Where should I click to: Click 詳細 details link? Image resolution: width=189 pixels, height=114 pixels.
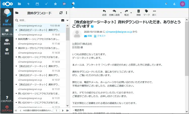click(88, 36)
